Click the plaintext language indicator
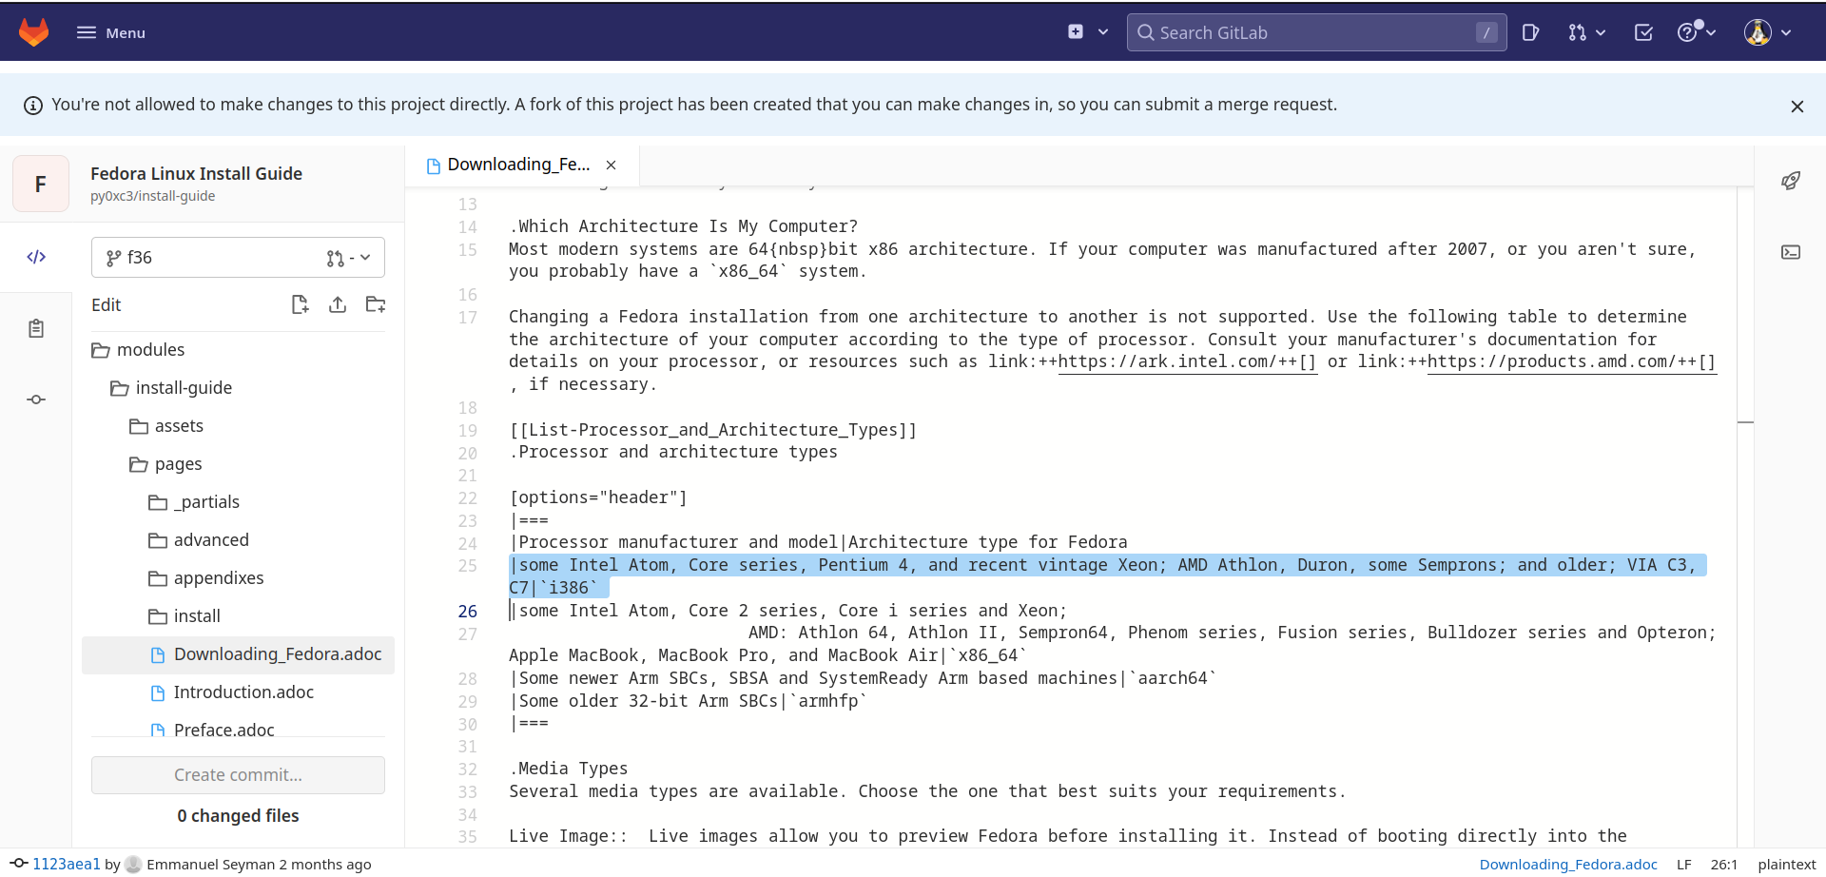The height and width of the screenshot is (877, 1826). point(1787,864)
